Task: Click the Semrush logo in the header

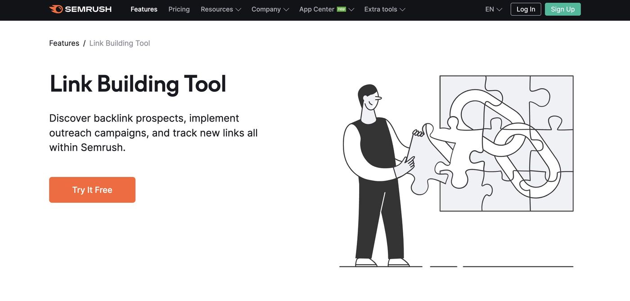Action: pos(80,9)
